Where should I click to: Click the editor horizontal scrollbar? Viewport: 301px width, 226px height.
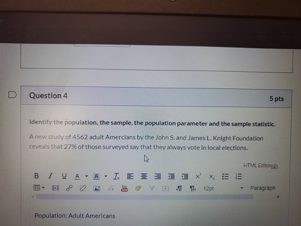tap(143, 197)
